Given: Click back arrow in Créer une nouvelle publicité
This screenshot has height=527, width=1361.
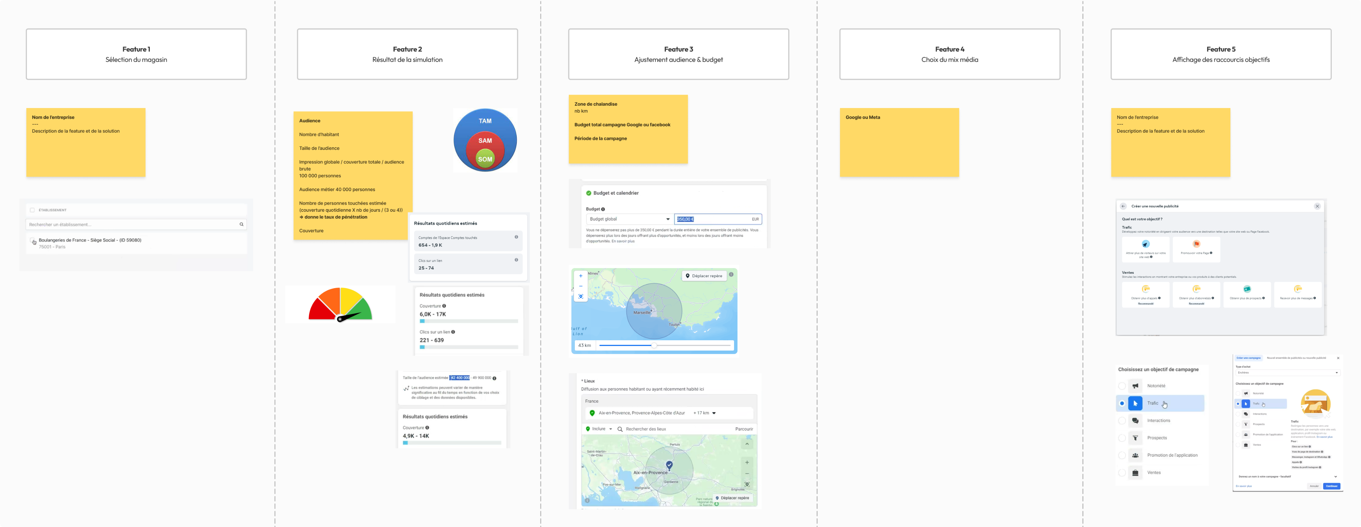Looking at the screenshot, I should tap(1123, 206).
